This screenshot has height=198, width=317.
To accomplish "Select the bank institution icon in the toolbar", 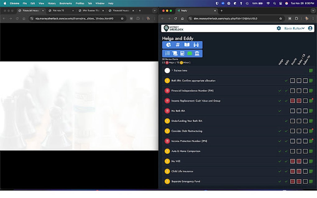I will (x=197, y=53).
